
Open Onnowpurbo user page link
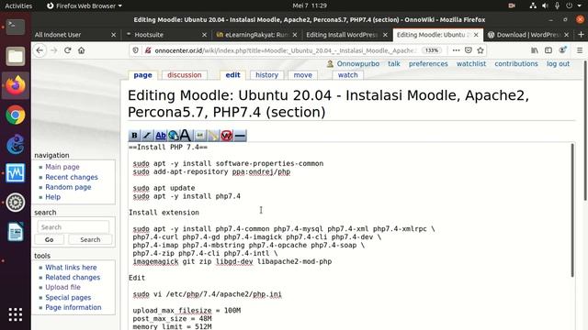point(357,63)
